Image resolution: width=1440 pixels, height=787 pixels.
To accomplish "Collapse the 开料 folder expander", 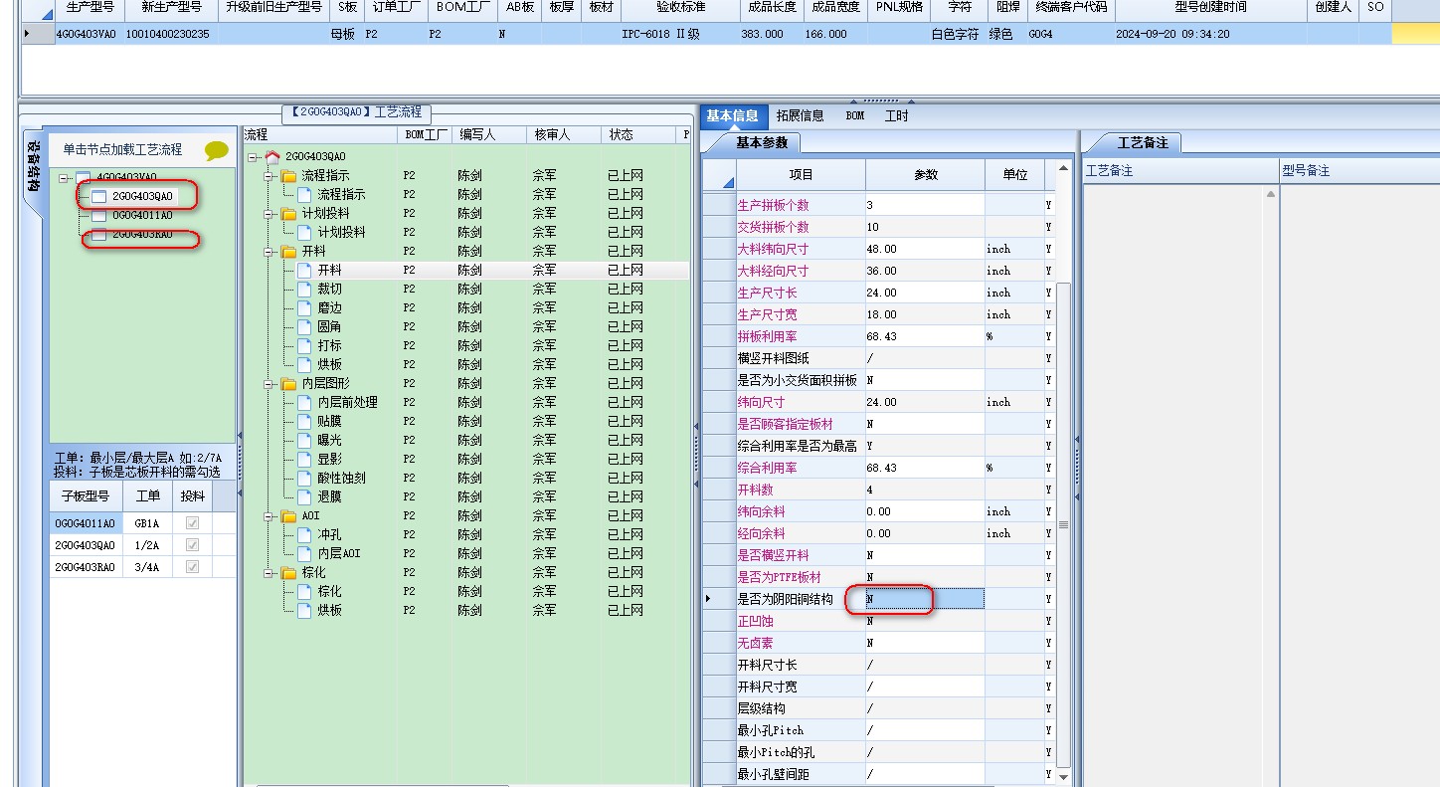I will tap(270, 252).
